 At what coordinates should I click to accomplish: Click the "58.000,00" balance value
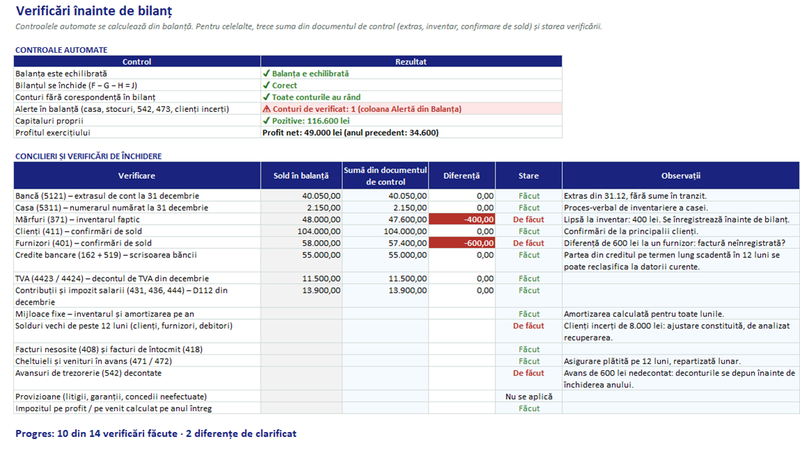tap(301, 243)
